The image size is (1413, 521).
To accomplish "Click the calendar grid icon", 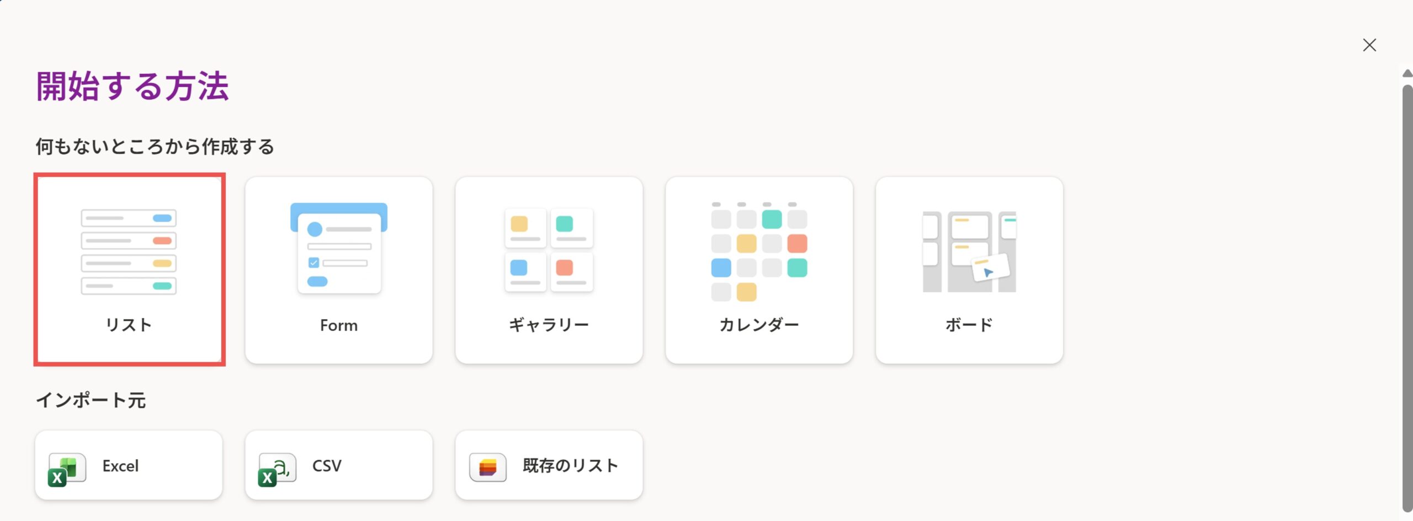I will tap(759, 251).
